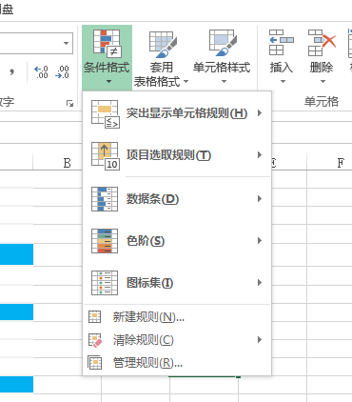Select 图标集(I) menu item
The width and height of the screenshot is (352, 402).
177,283
